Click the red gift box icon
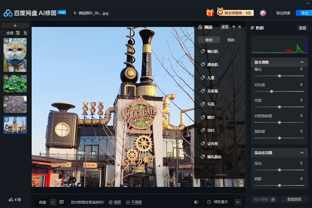Viewport: 312px width, 208px height. pos(210,12)
